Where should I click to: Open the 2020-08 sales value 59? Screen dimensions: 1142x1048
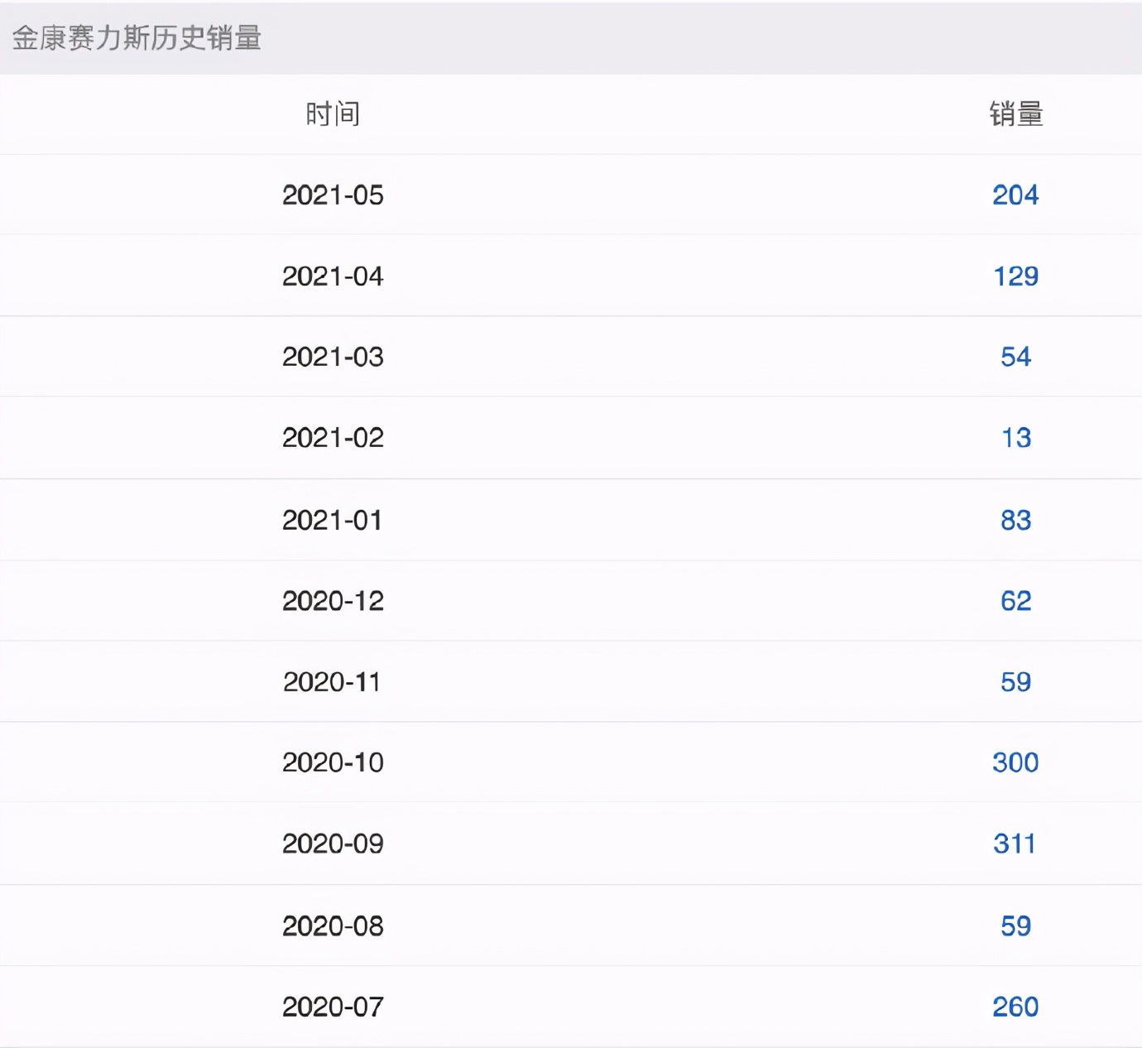point(1015,925)
